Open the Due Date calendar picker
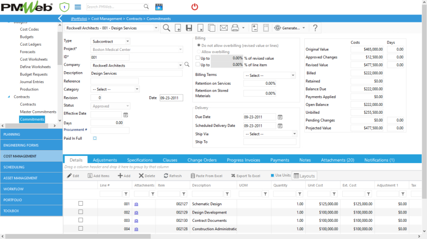Screen dimensions: 427x239 [280, 117]
